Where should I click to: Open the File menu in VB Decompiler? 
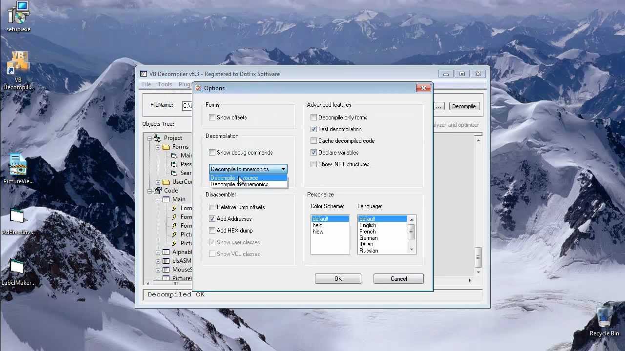coord(146,84)
